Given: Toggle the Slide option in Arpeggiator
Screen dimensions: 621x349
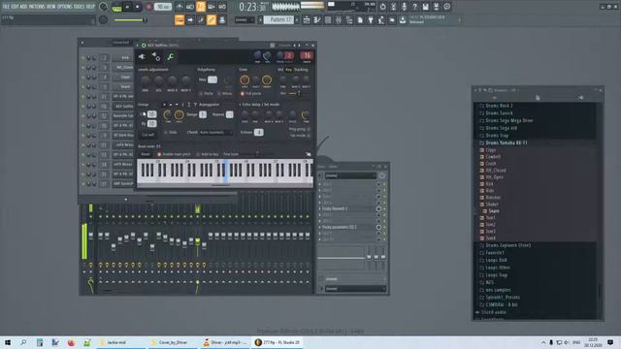Looking at the screenshot, I should 171,132.
